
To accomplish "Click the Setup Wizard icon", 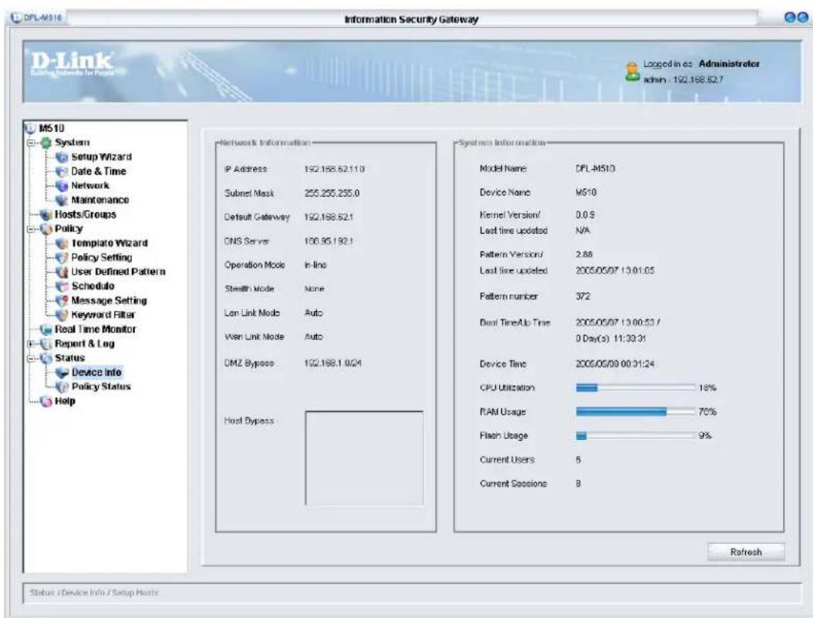I will [x=62, y=157].
